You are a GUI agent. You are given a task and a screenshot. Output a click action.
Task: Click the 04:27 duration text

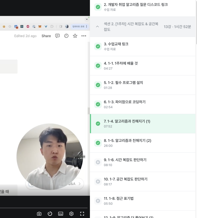coord(108,68)
